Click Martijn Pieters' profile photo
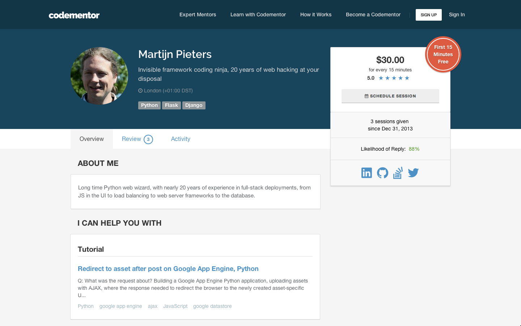This screenshot has width=521, height=326. 99,76
